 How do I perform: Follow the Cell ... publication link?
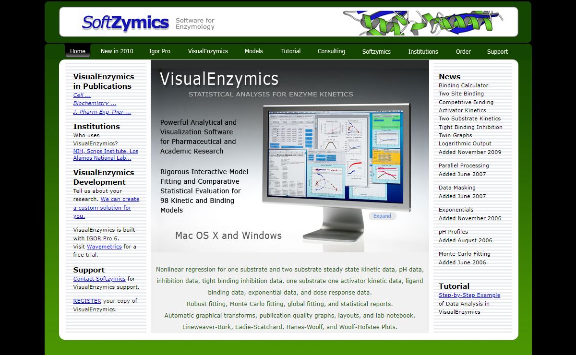[82, 95]
